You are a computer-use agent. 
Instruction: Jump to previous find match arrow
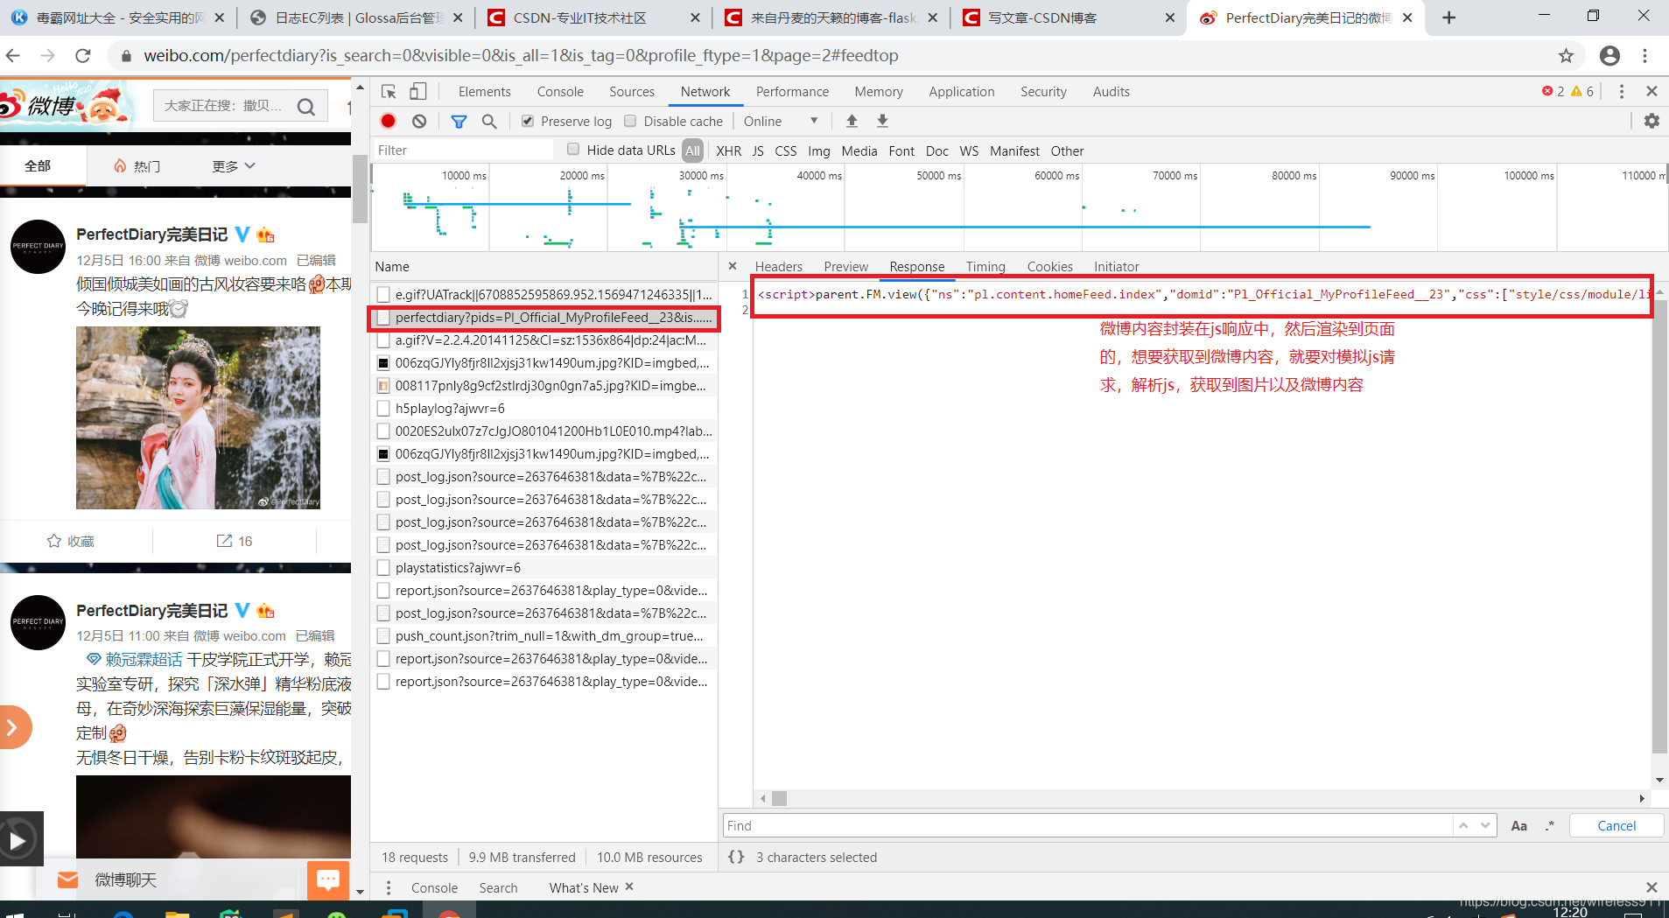point(1463,825)
